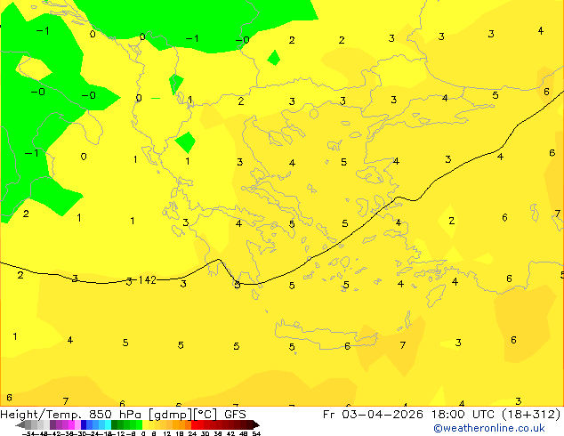
Task: Pick the magenta swatch on the temperature scale
Action: point(71,424)
